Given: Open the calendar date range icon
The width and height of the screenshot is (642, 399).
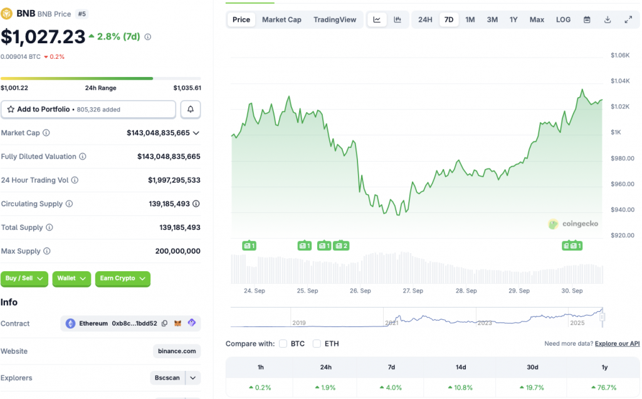Looking at the screenshot, I should click(x=587, y=19).
